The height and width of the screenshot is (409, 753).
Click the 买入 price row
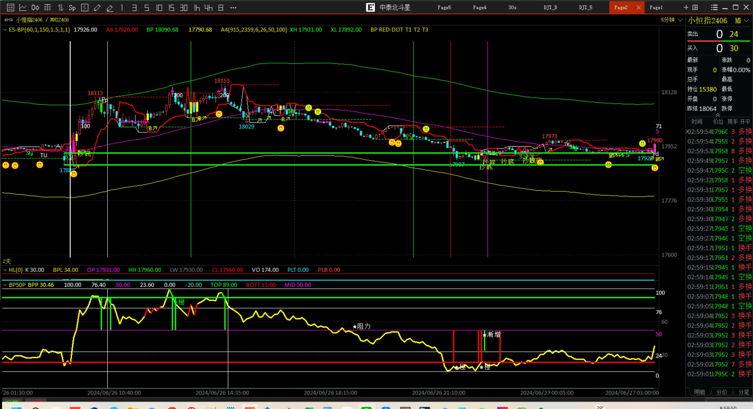(719, 48)
